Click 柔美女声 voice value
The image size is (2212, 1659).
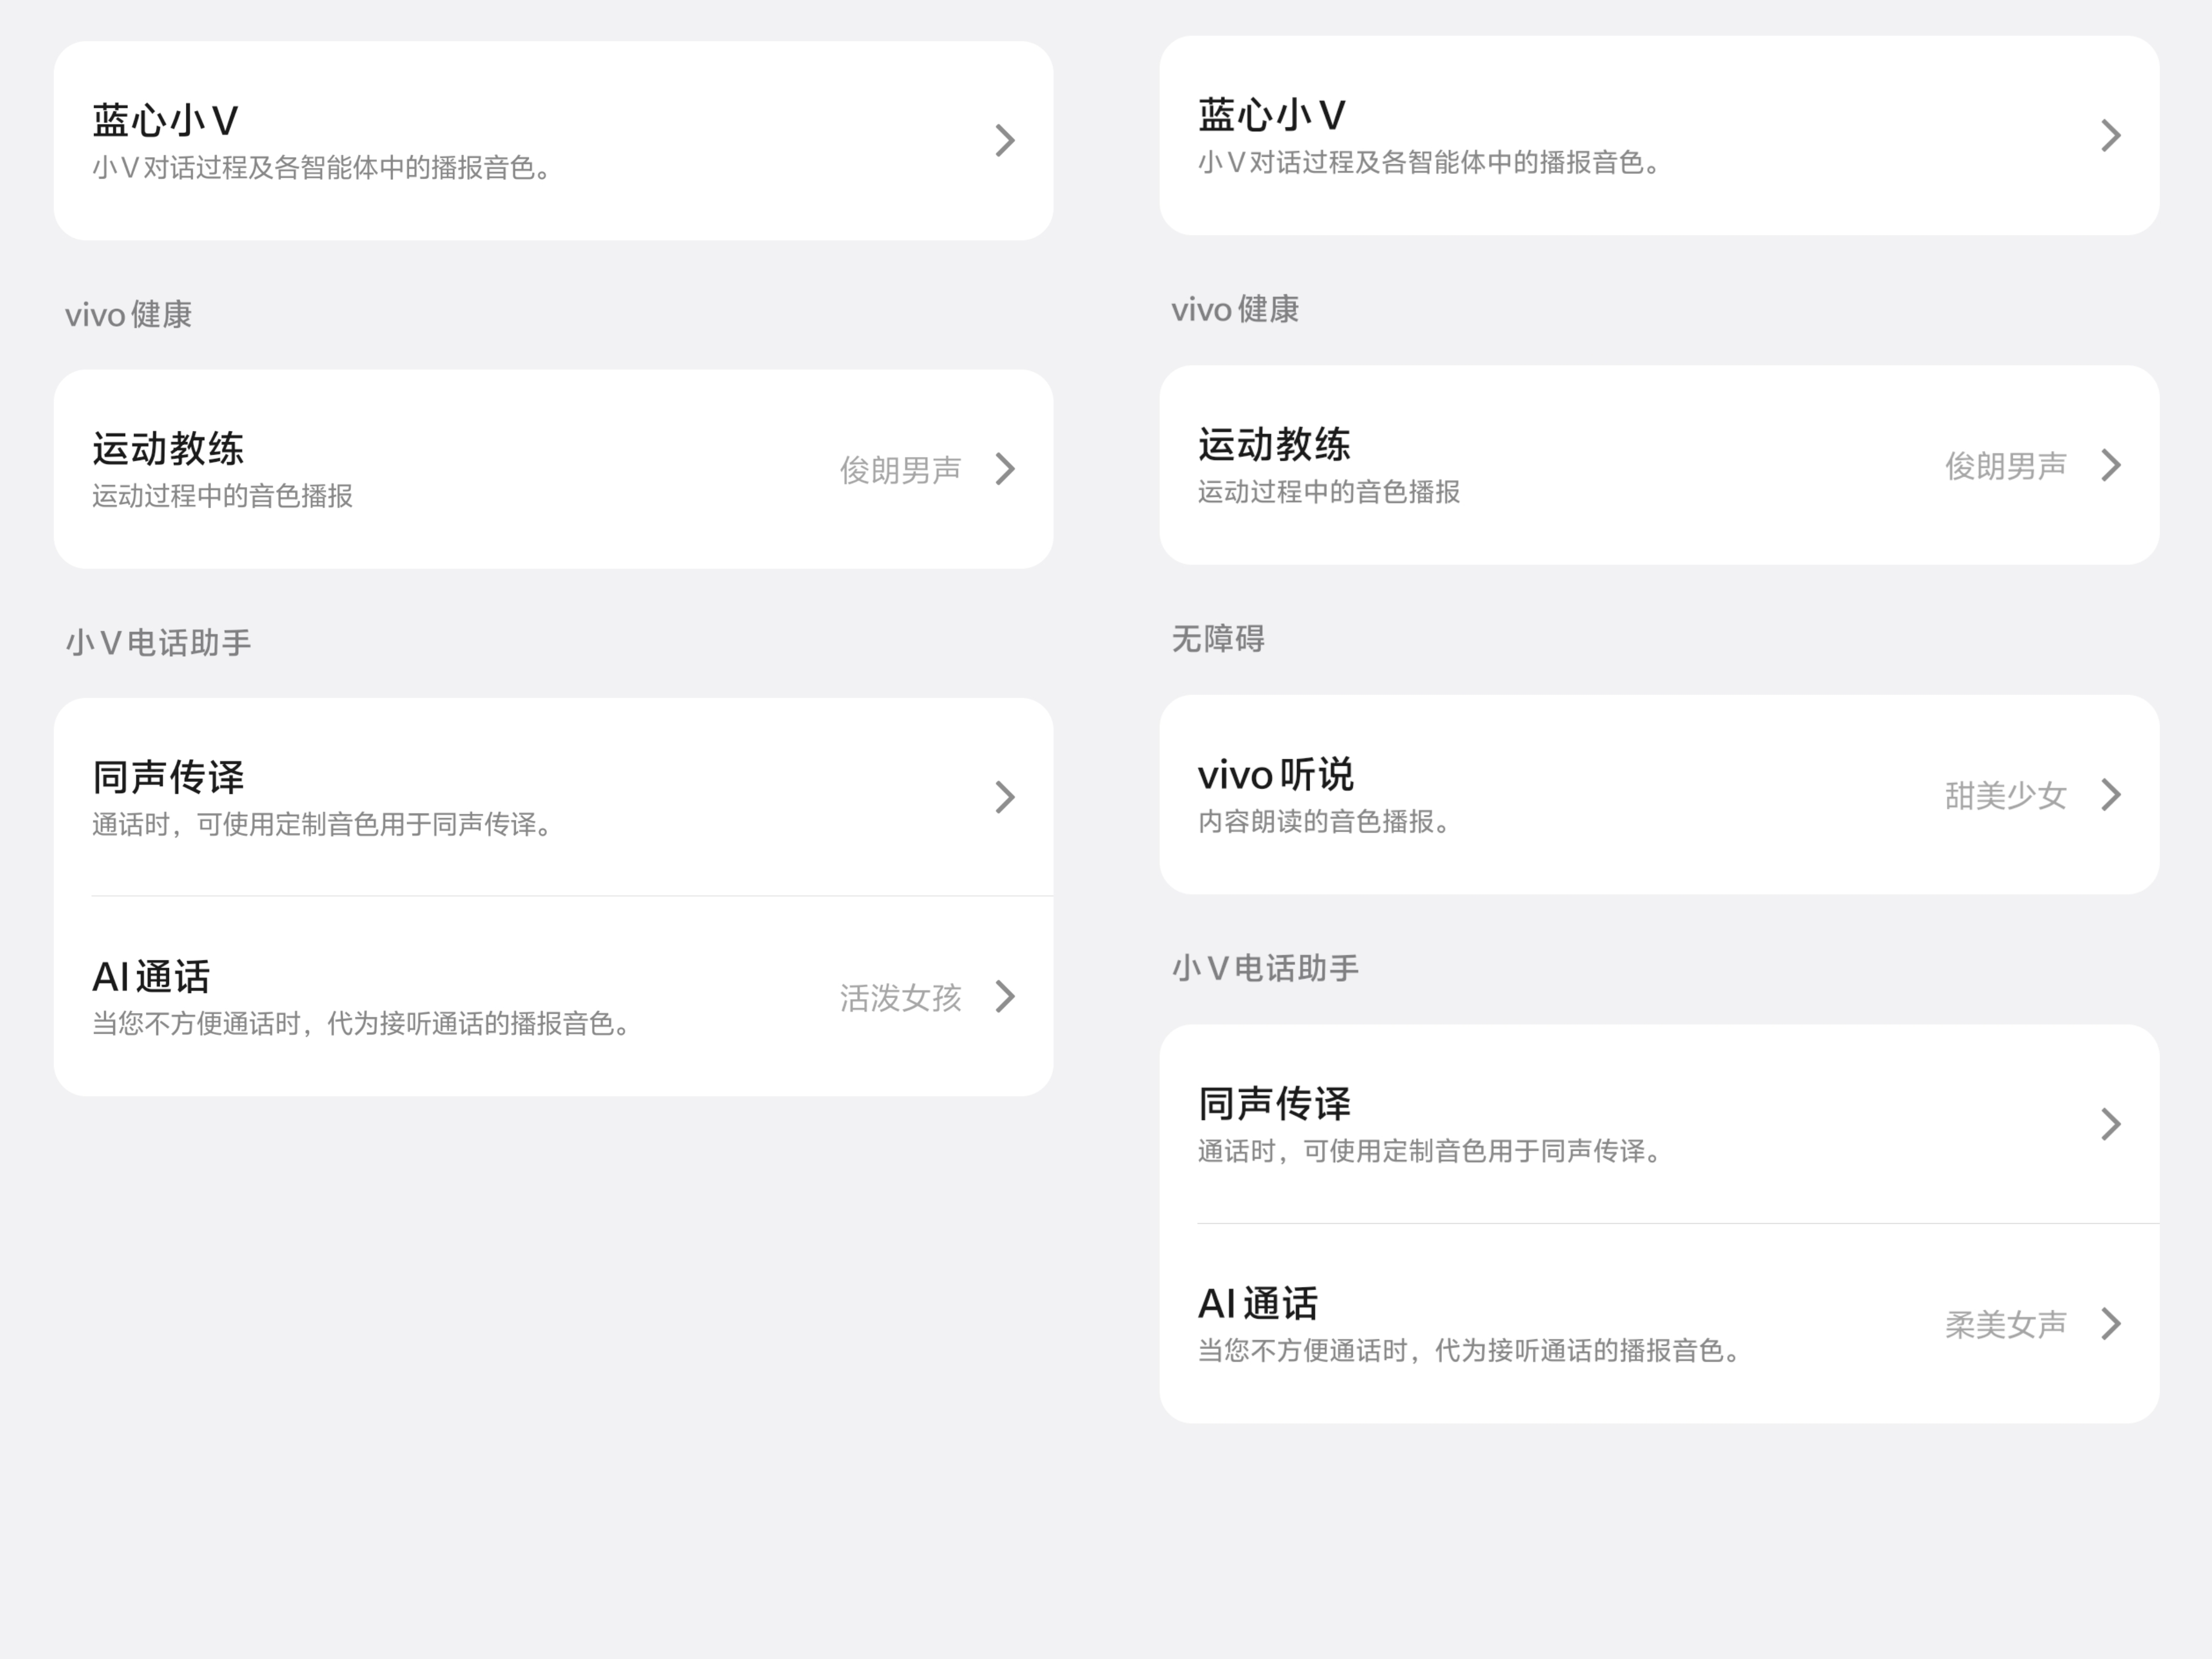click(x=2006, y=1325)
